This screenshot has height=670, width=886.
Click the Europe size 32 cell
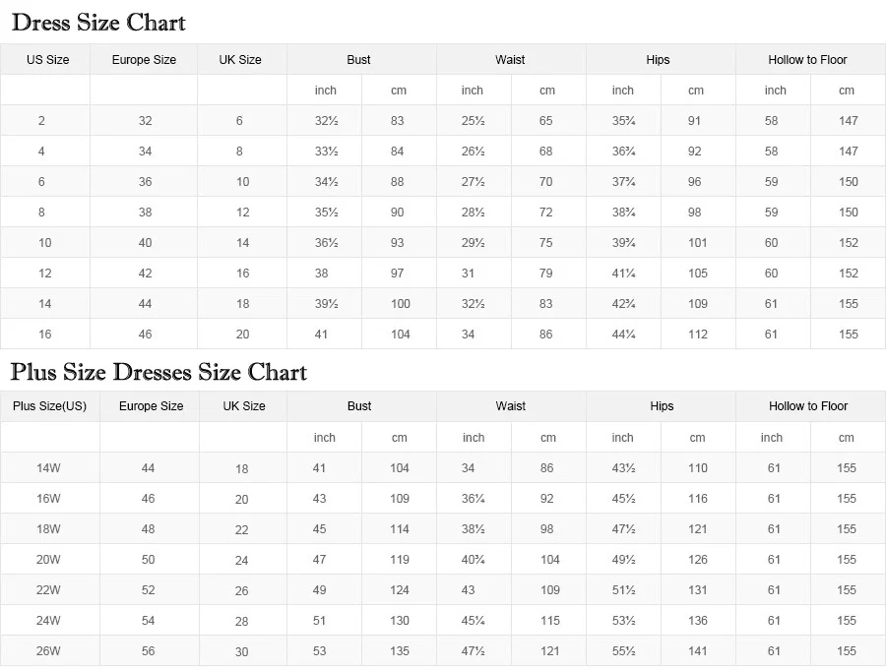(x=146, y=121)
